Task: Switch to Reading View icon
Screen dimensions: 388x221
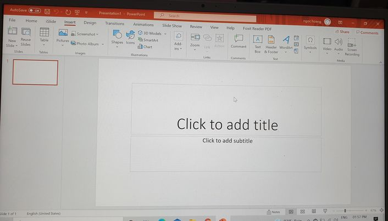Action: point(314,211)
